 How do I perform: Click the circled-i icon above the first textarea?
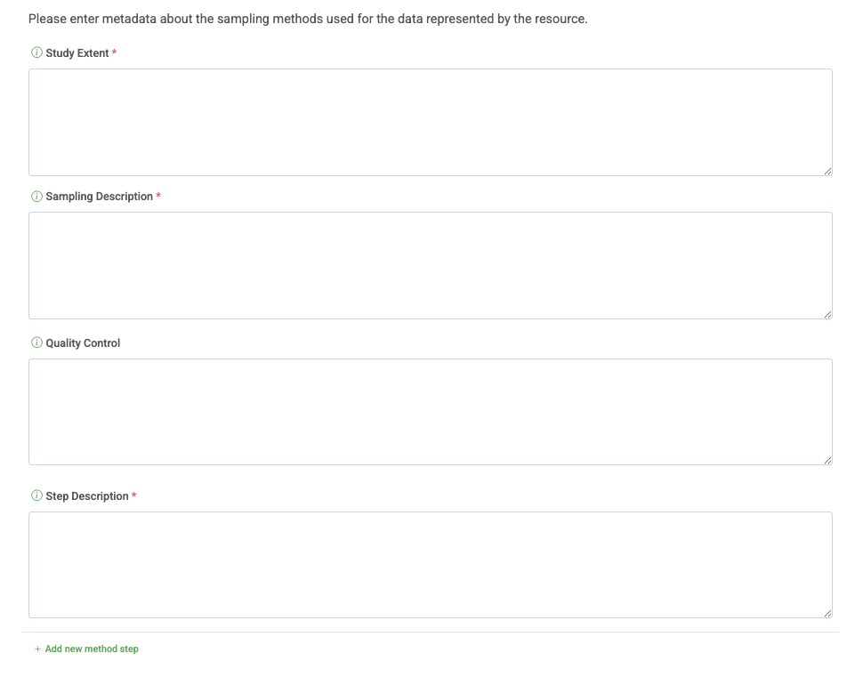[x=36, y=52]
